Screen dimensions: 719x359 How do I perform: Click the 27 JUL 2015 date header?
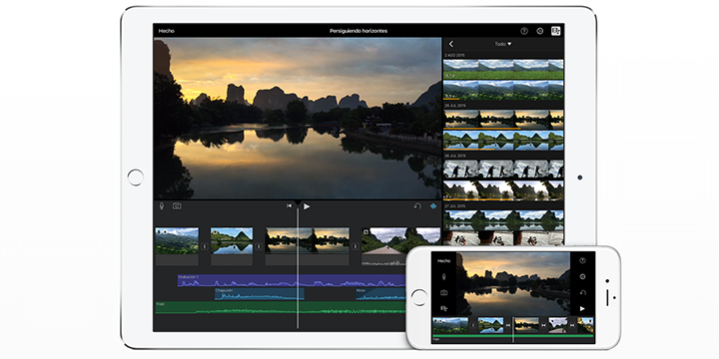click(454, 206)
